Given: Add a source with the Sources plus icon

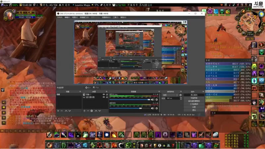Looking at the screenshot, I should (84, 111).
